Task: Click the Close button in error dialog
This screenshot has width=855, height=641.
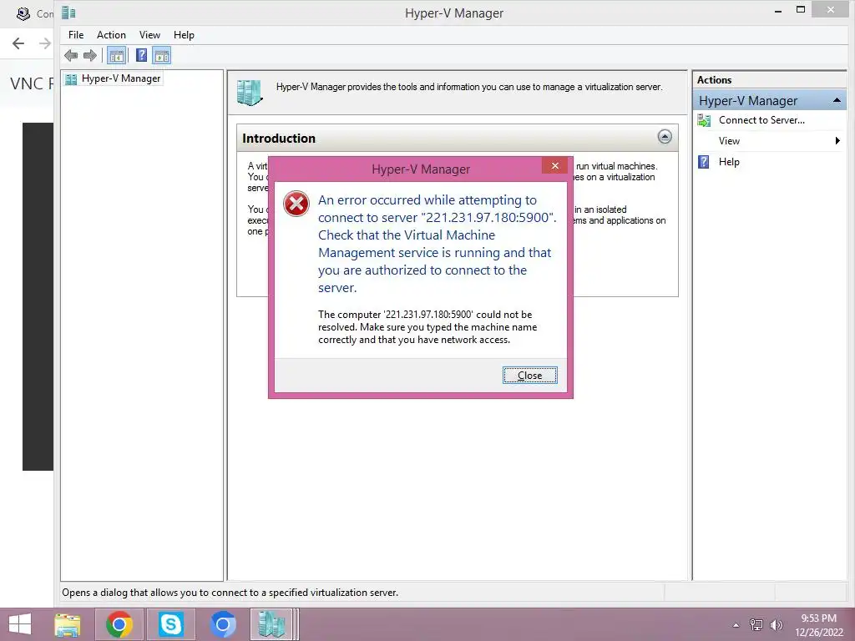Action: pos(529,375)
